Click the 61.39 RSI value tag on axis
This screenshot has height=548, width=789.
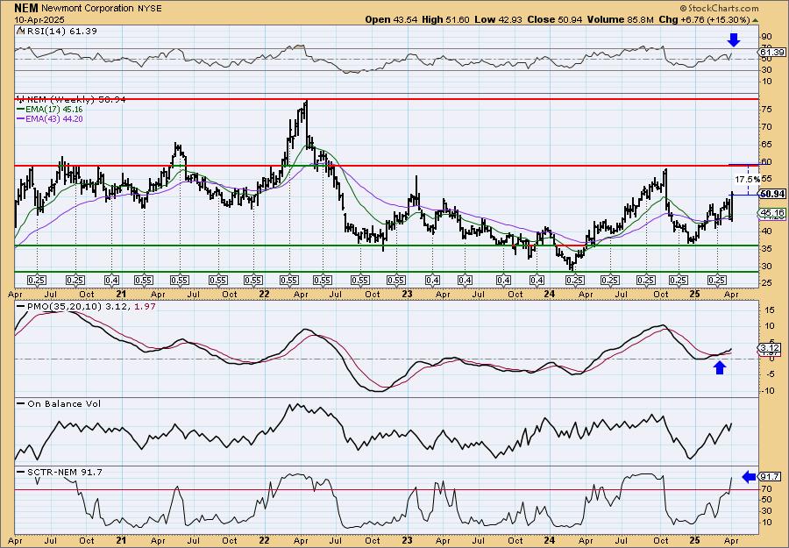tap(772, 53)
